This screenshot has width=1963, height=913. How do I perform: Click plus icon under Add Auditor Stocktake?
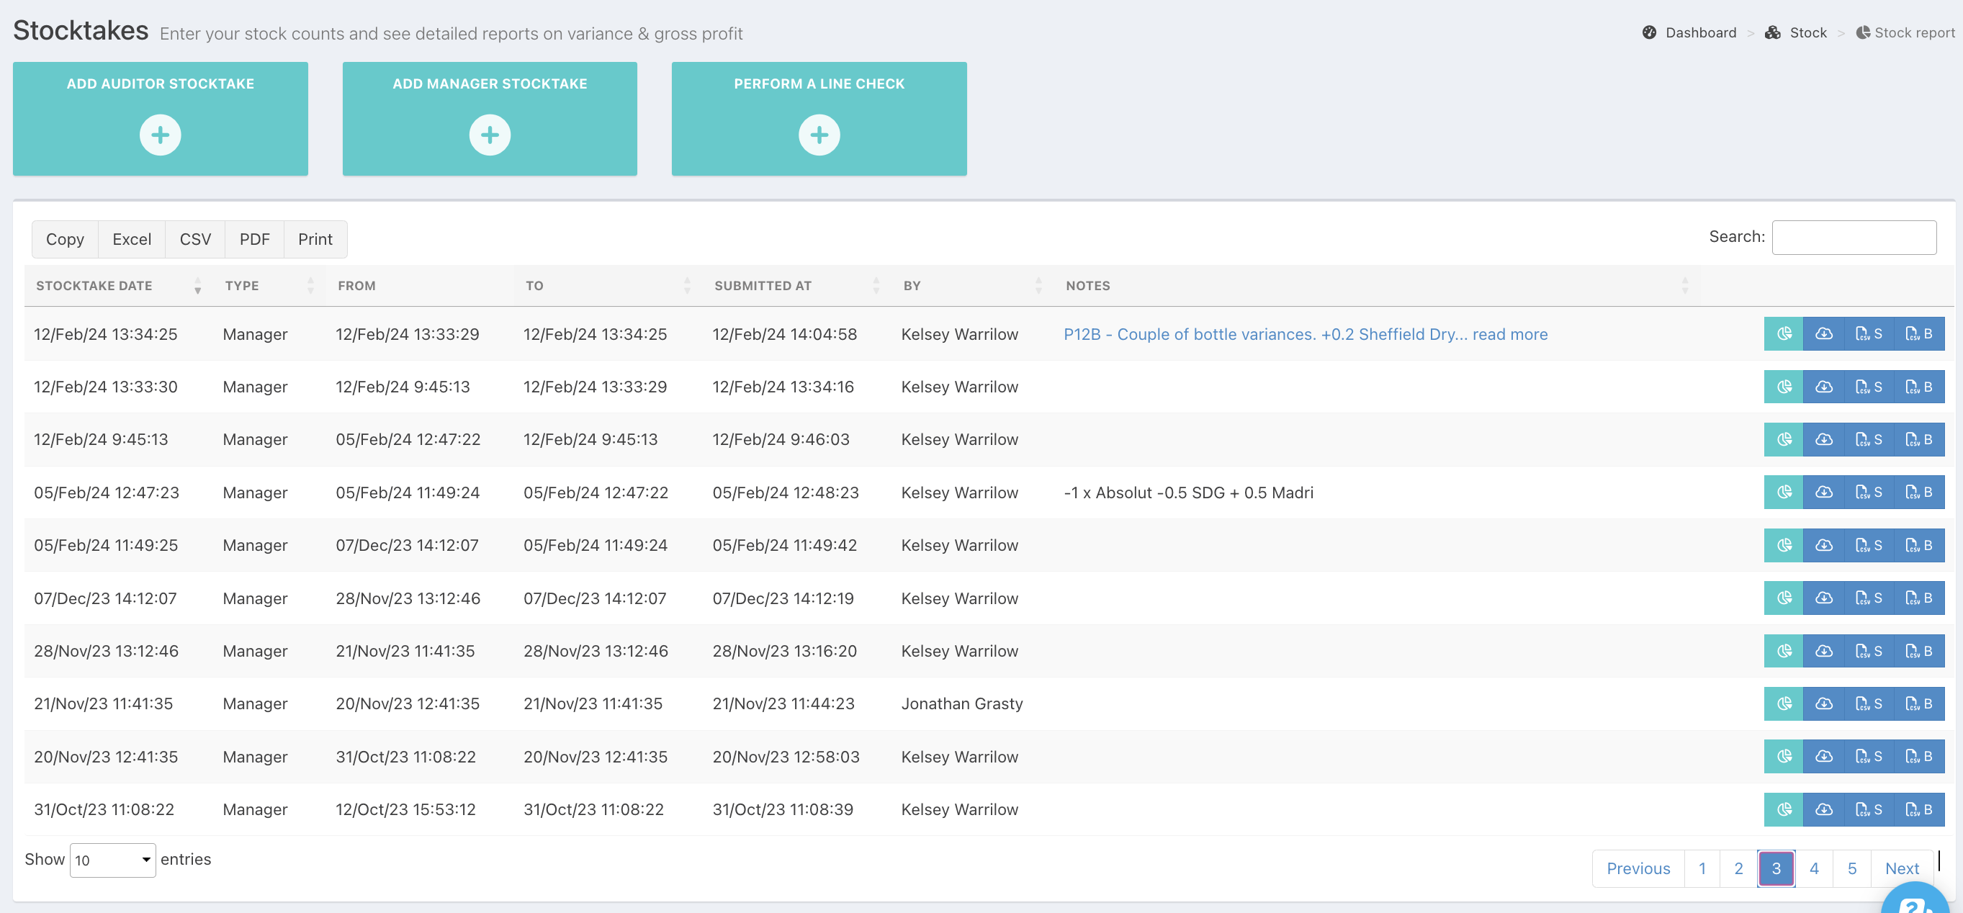[x=160, y=135]
